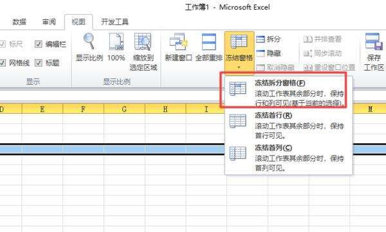Switch to the 开发工具 ribbon tab

coord(115,22)
